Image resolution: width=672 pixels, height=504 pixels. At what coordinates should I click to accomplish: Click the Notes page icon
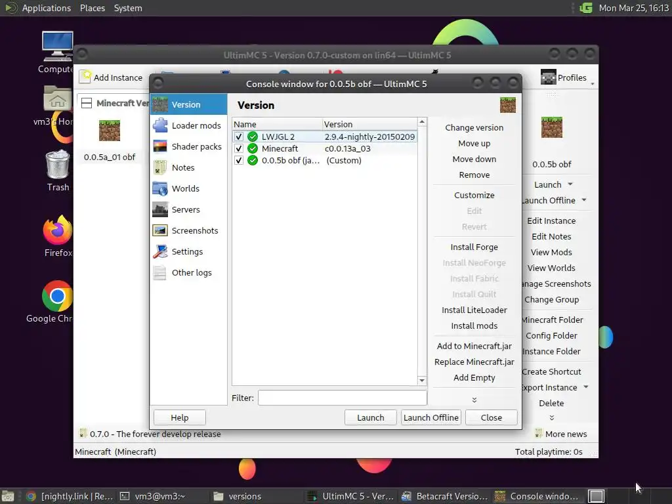(x=160, y=167)
